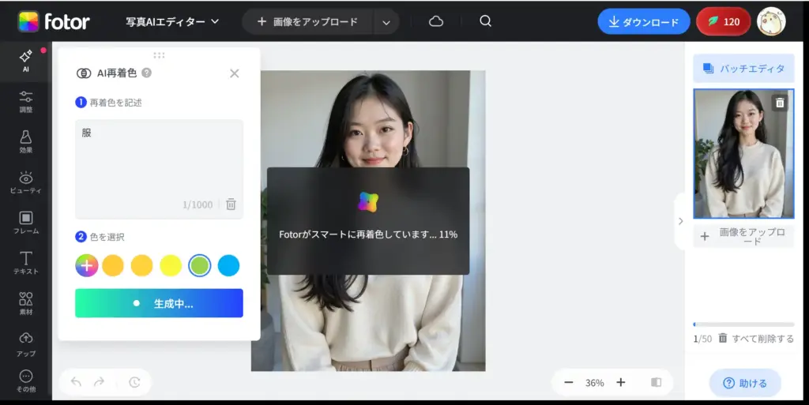This screenshot has width=809, height=405.
Task: Clear the prompt with the trash icon
Action: (x=231, y=204)
